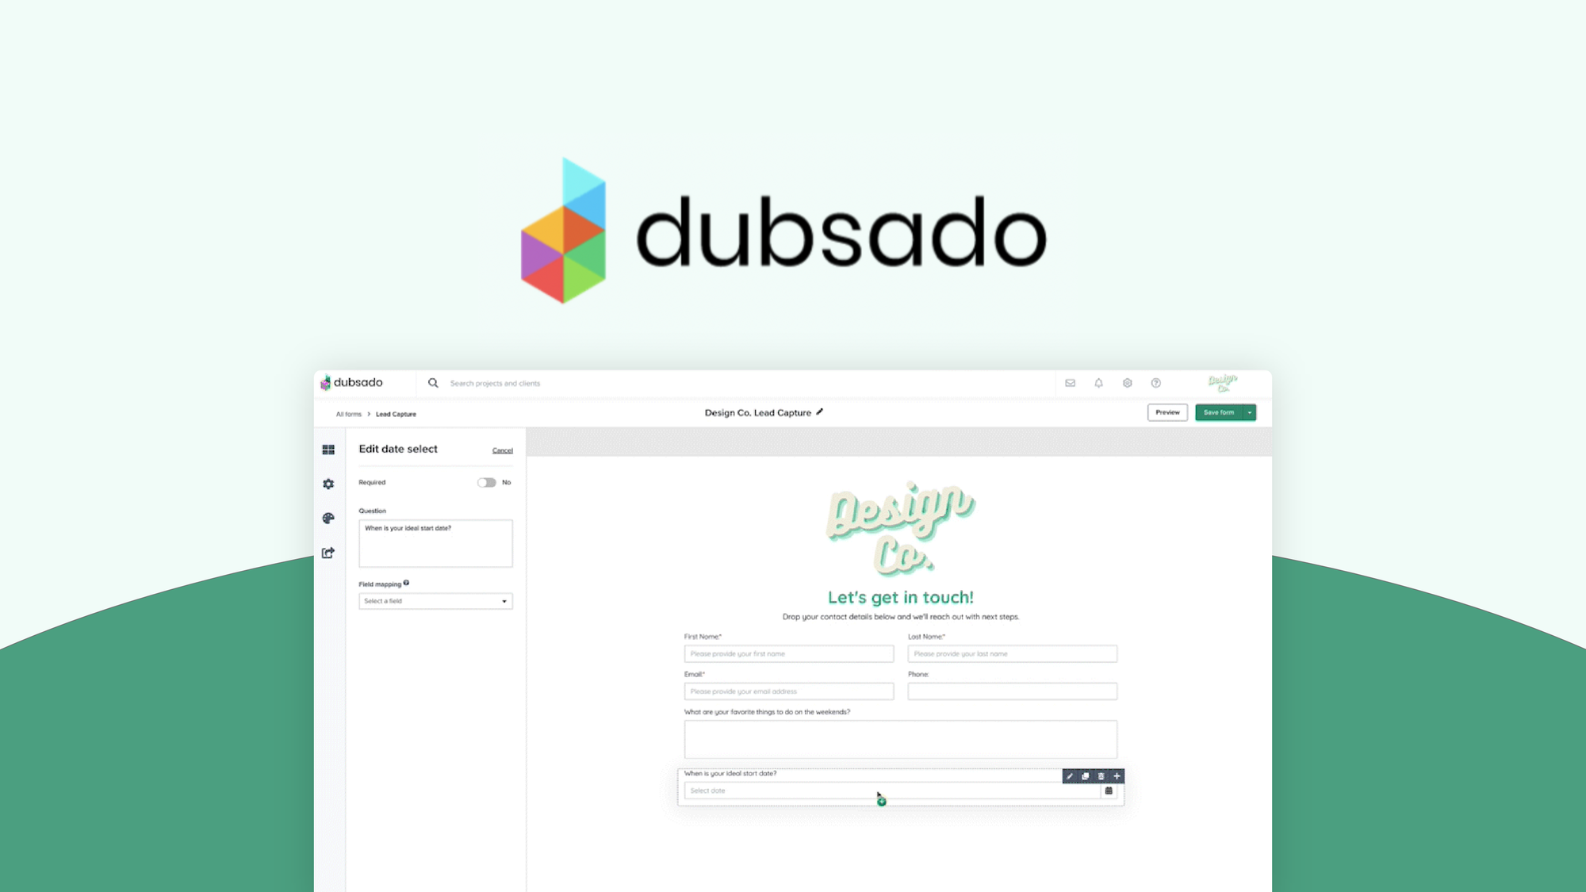Click the delete trash icon on date field
This screenshot has width=1586, height=892.
coord(1100,775)
